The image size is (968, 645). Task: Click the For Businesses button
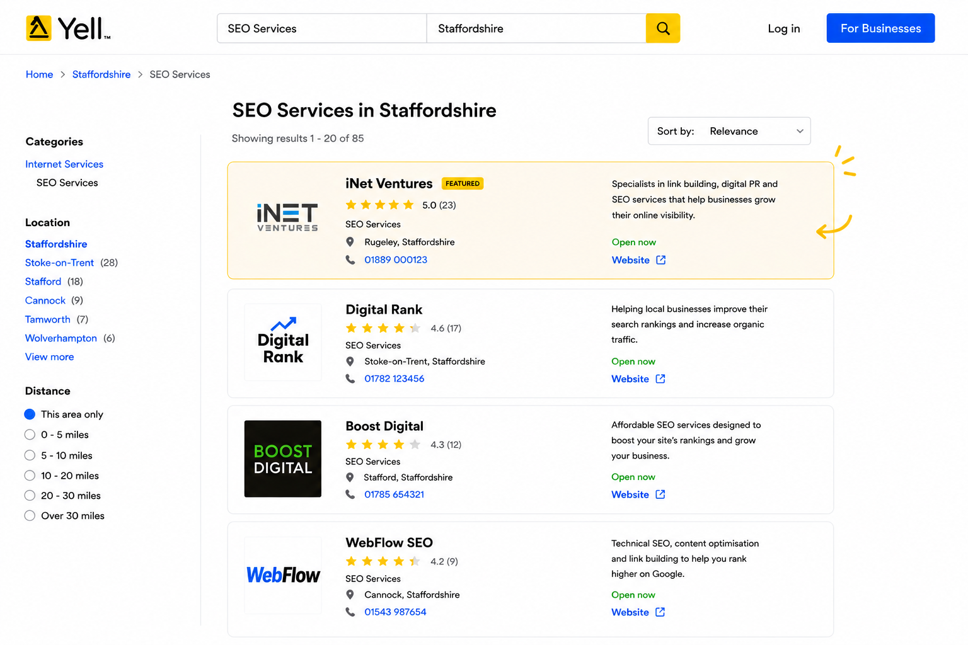click(880, 28)
